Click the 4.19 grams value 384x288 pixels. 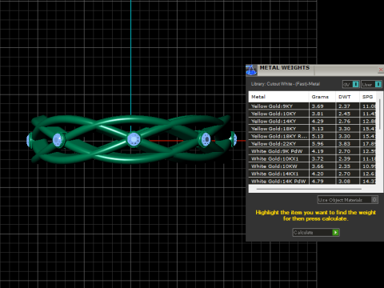tap(318, 151)
